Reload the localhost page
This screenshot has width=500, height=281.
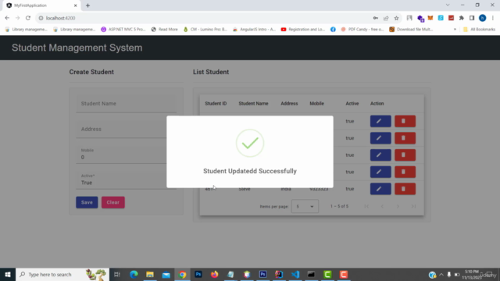[28, 18]
